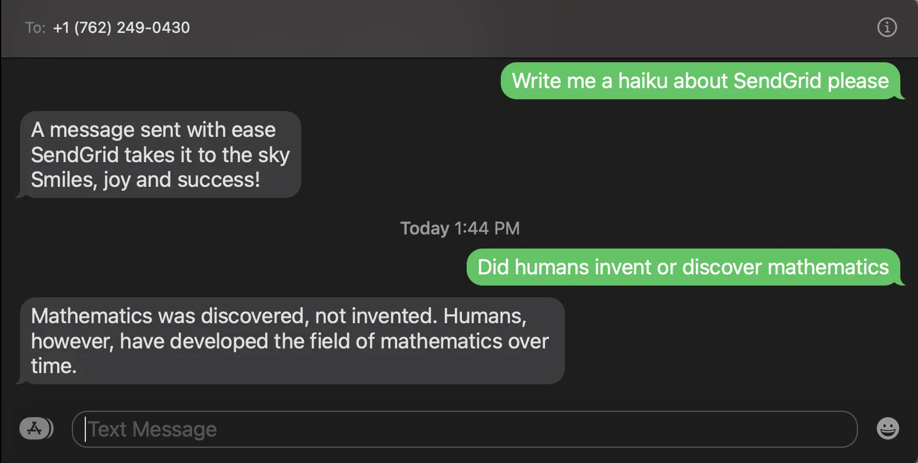Click the word "time." in last reply
This screenshot has height=463, width=918.
[54, 366]
